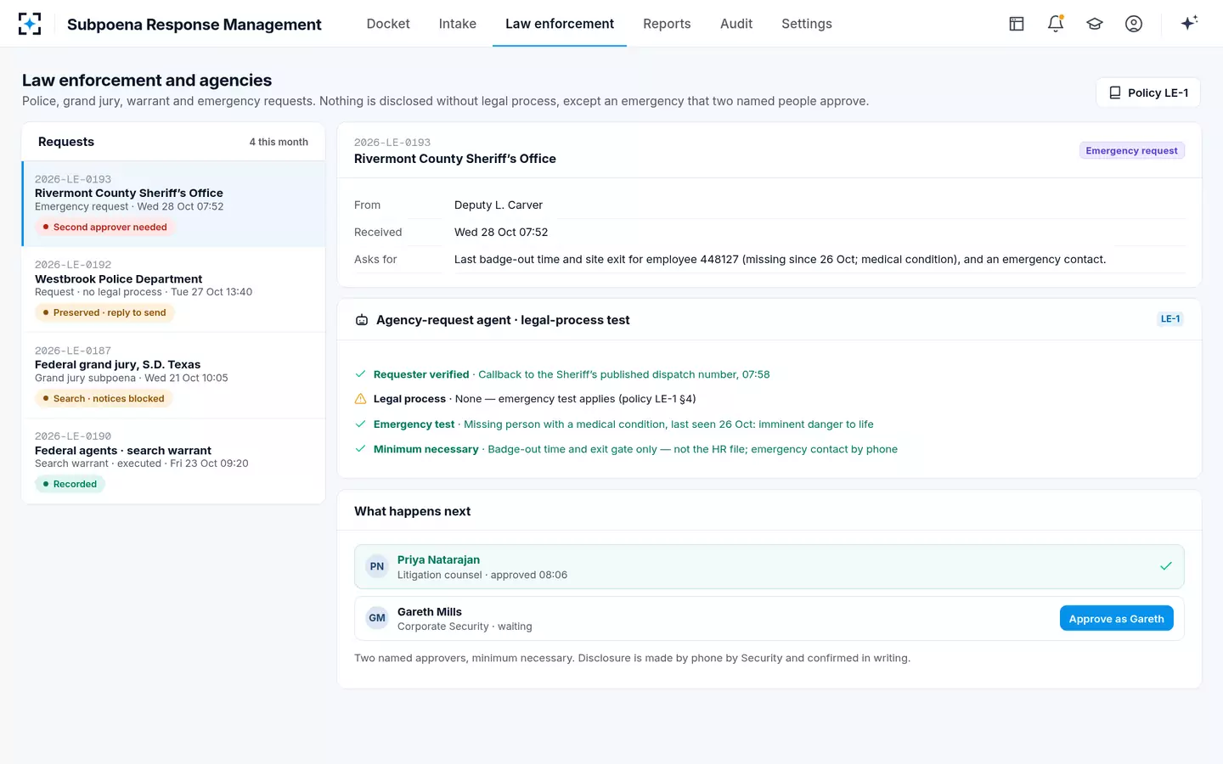Launch the AI sparkle assistant icon
Image resolution: width=1223 pixels, height=764 pixels.
pyautogui.click(x=1189, y=23)
